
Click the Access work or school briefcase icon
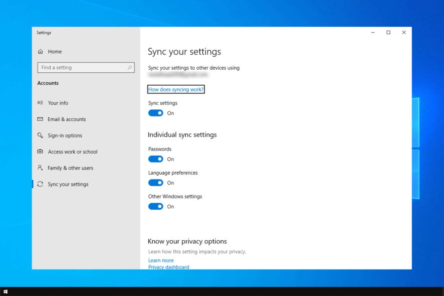(40, 152)
